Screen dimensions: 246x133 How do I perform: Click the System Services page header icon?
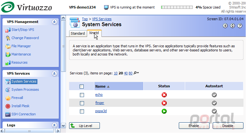(x=75, y=23)
